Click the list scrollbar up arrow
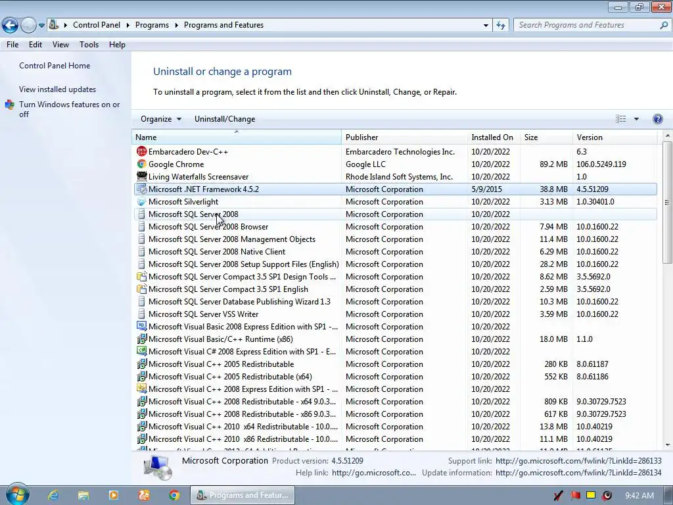The height and width of the screenshot is (505, 673). click(x=667, y=135)
